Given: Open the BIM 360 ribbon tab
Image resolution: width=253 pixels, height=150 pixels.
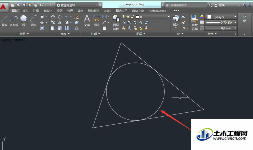Looking at the screenshot, I should point(138,11).
